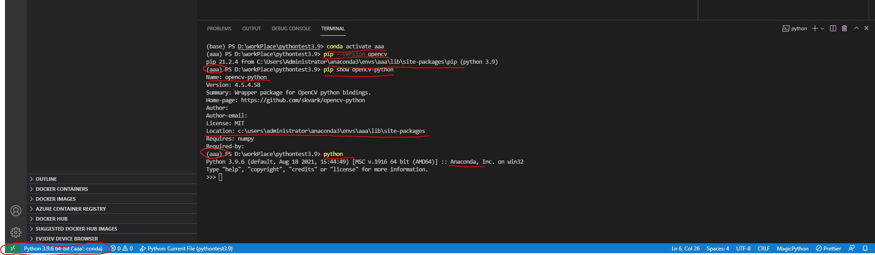
Task: Switch to the PROBLEMS tab
Action: pyautogui.click(x=219, y=28)
